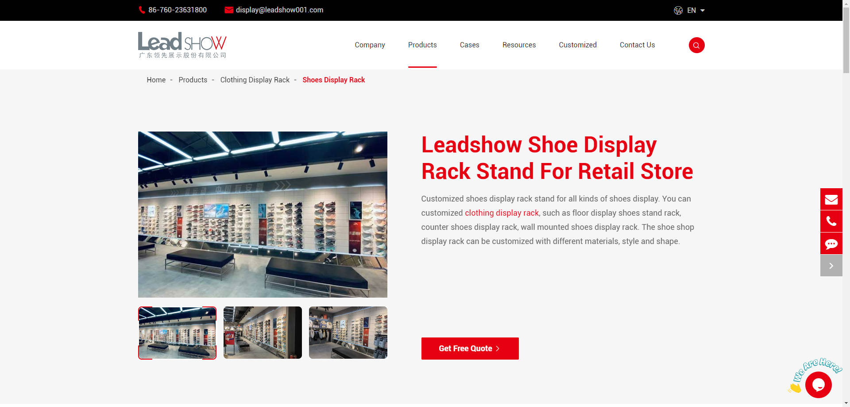Click display@leadshow001.com email link
Viewport: 850px width, 407px height.
coord(279,10)
